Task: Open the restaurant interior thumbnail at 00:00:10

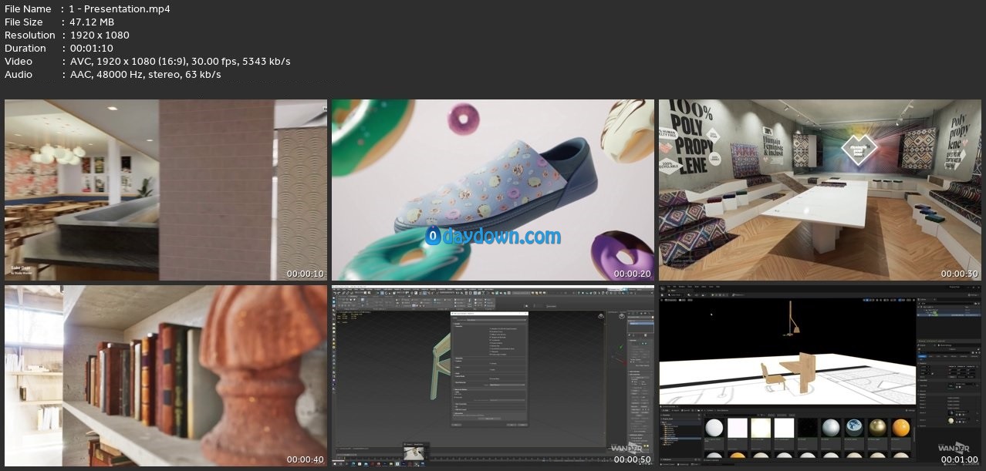Action: point(166,190)
